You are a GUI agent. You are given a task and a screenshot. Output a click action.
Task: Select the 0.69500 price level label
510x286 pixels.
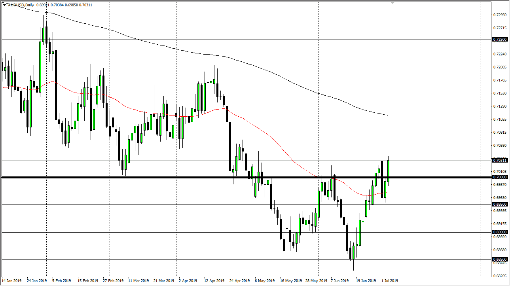(x=500, y=205)
